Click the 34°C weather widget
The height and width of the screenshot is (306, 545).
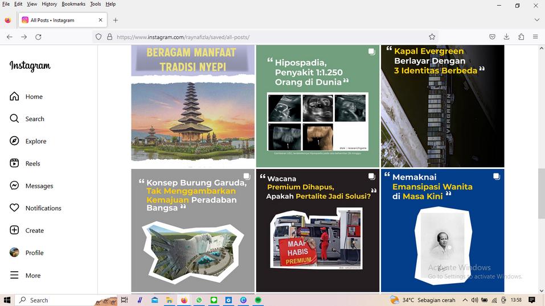click(x=423, y=300)
